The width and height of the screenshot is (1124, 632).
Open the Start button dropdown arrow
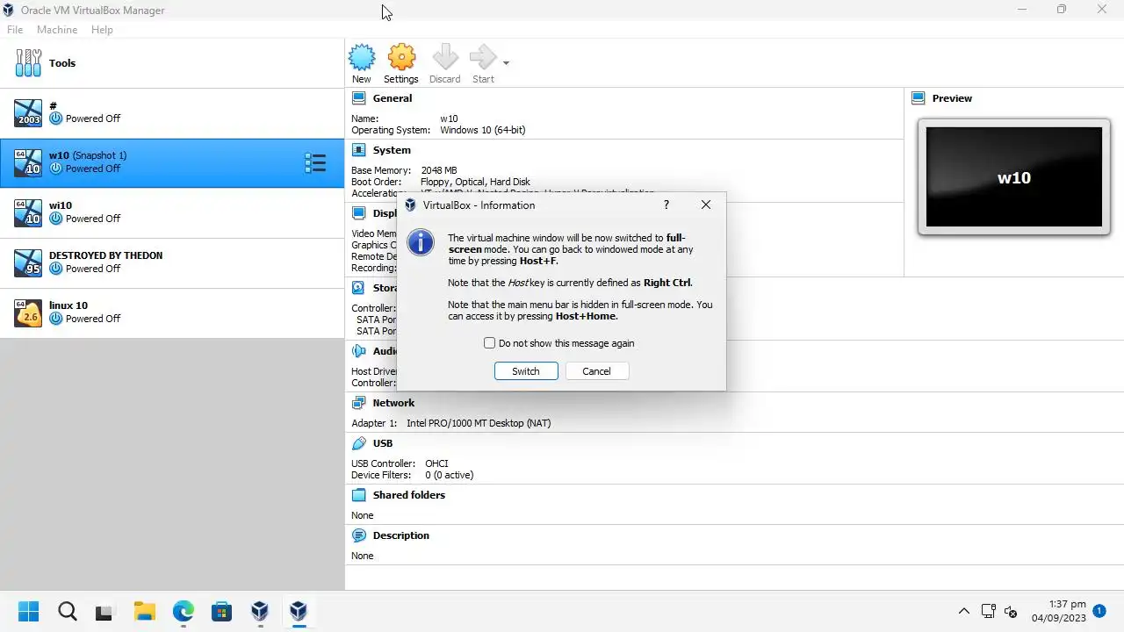(x=506, y=62)
